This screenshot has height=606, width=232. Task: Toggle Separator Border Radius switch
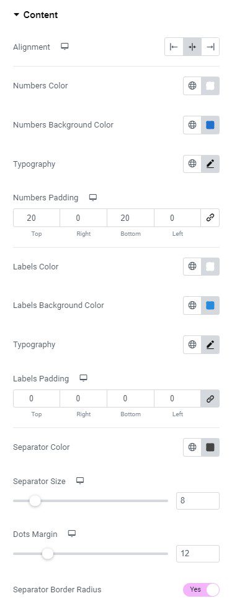click(x=201, y=589)
